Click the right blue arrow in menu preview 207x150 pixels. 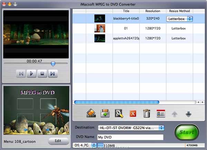point(48,130)
